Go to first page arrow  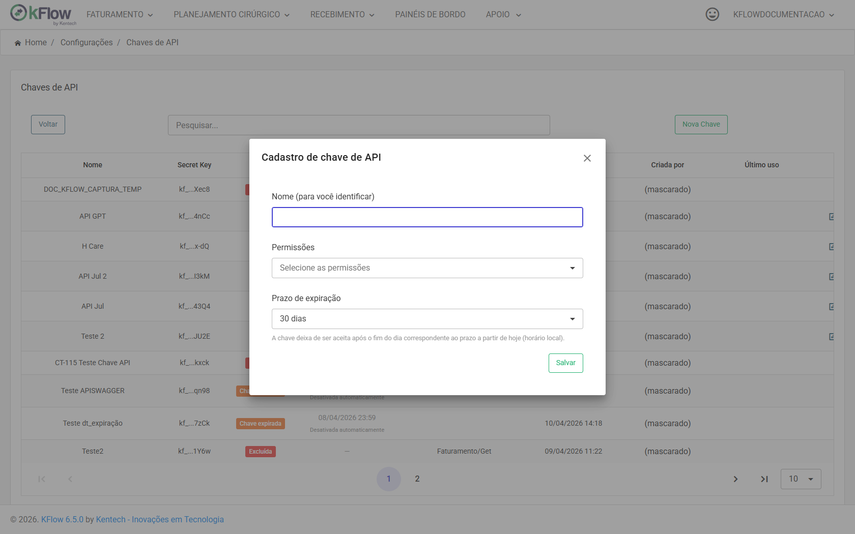click(x=42, y=479)
